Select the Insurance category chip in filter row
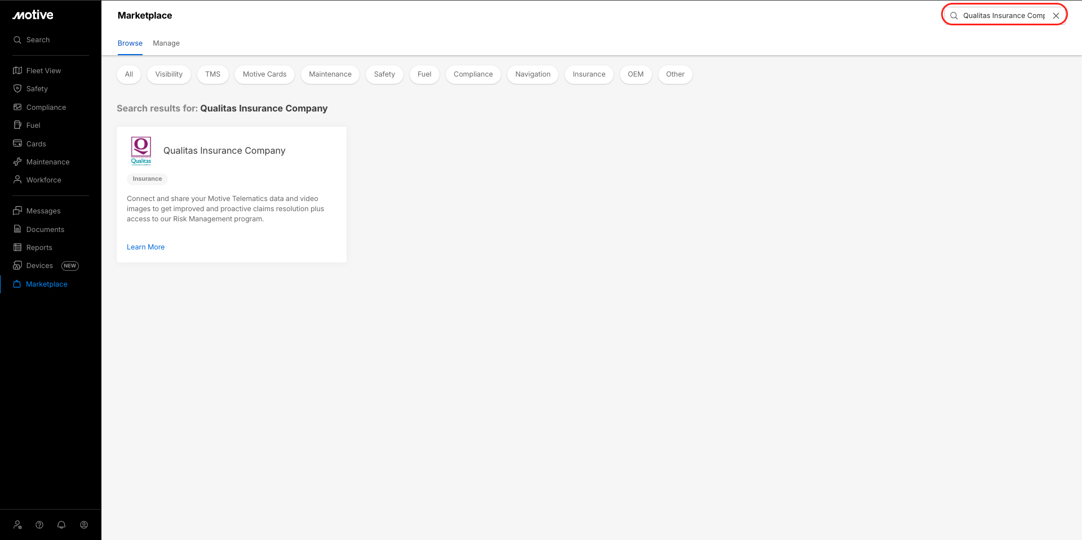The width and height of the screenshot is (1082, 540). [589, 74]
